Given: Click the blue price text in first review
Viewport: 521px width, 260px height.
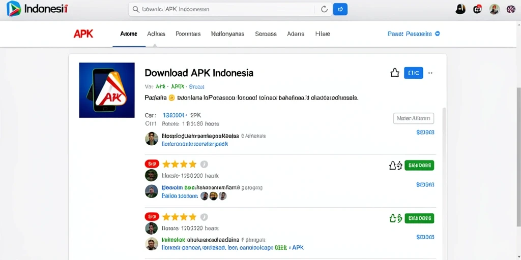Looking at the screenshot, I should [425, 185].
